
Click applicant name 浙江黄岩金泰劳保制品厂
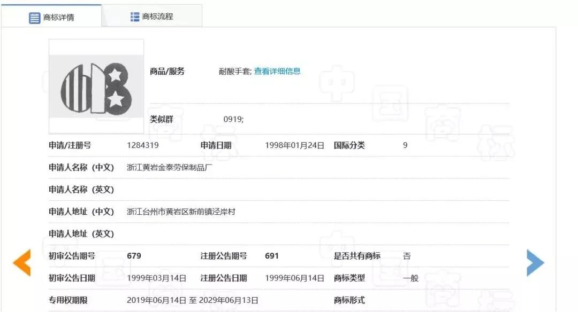point(169,167)
